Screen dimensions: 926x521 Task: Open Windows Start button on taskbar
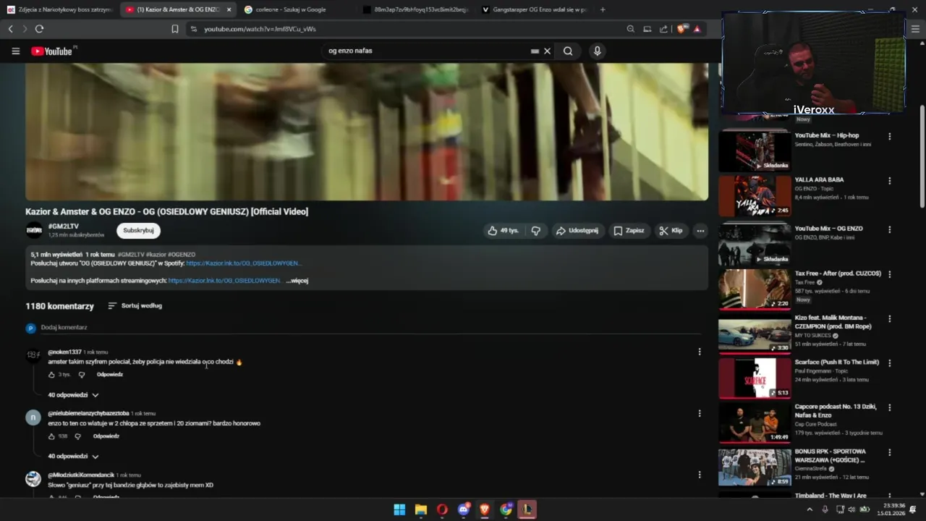click(399, 509)
